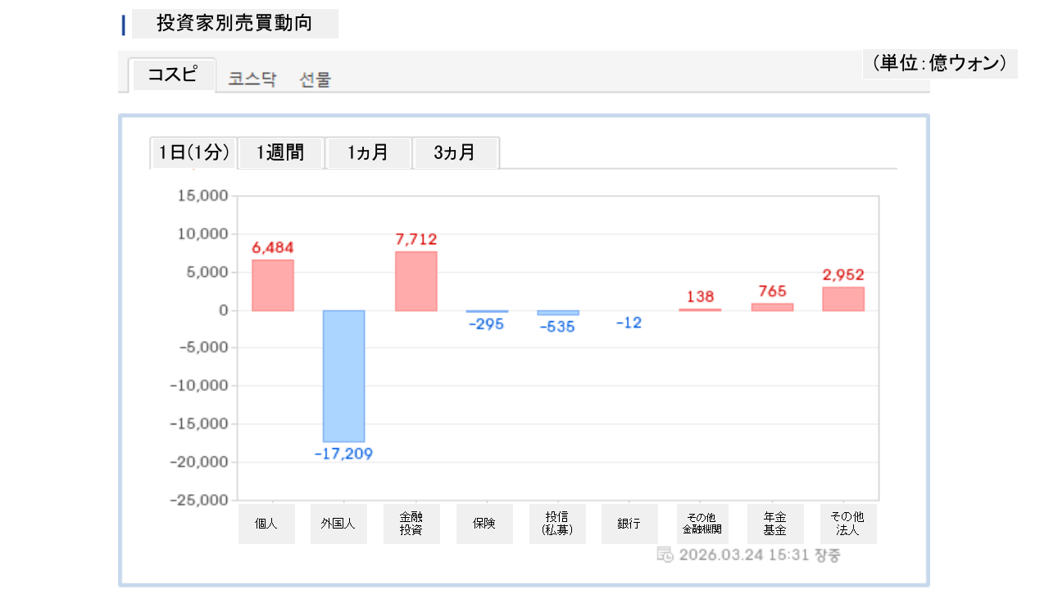Select the 銀行 category label

pyautogui.click(x=629, y=524)
